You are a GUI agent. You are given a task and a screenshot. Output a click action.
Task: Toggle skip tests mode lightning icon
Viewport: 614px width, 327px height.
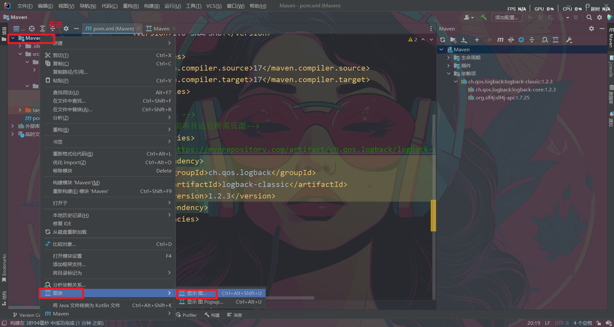coord(521,40)
